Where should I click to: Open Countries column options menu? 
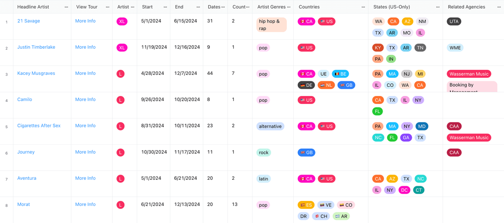point(363,7)
